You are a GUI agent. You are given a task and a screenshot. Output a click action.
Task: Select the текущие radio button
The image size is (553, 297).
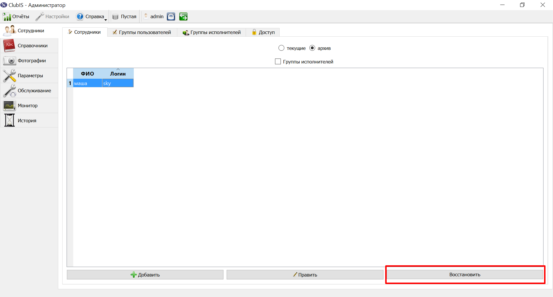point(281,48)
